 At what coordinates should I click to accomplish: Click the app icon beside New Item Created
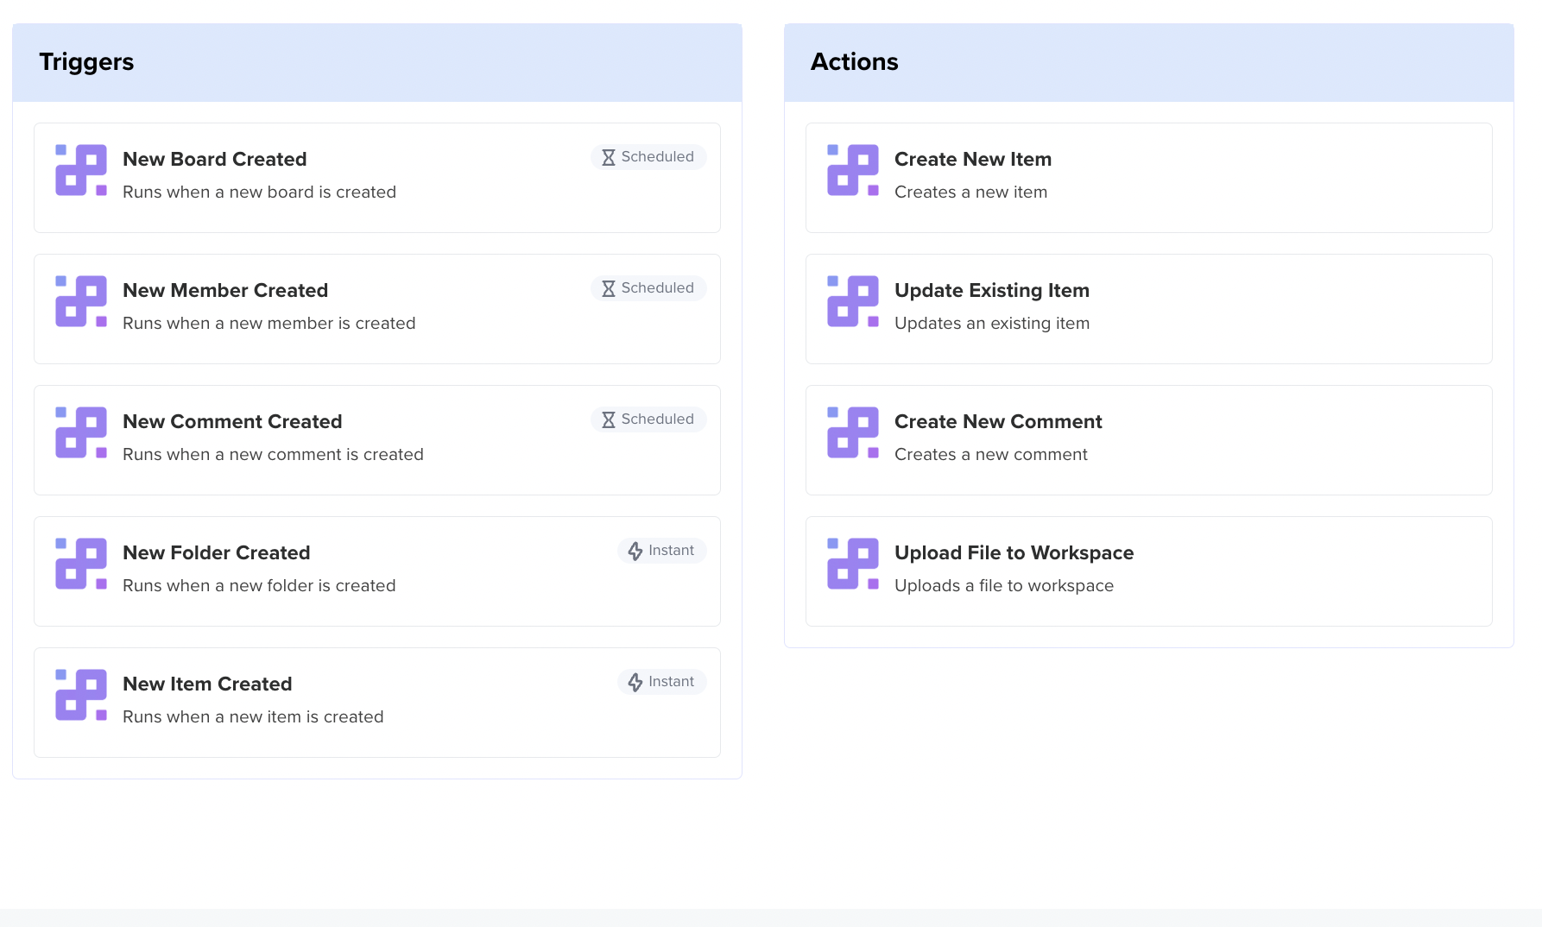pos(81,695)
